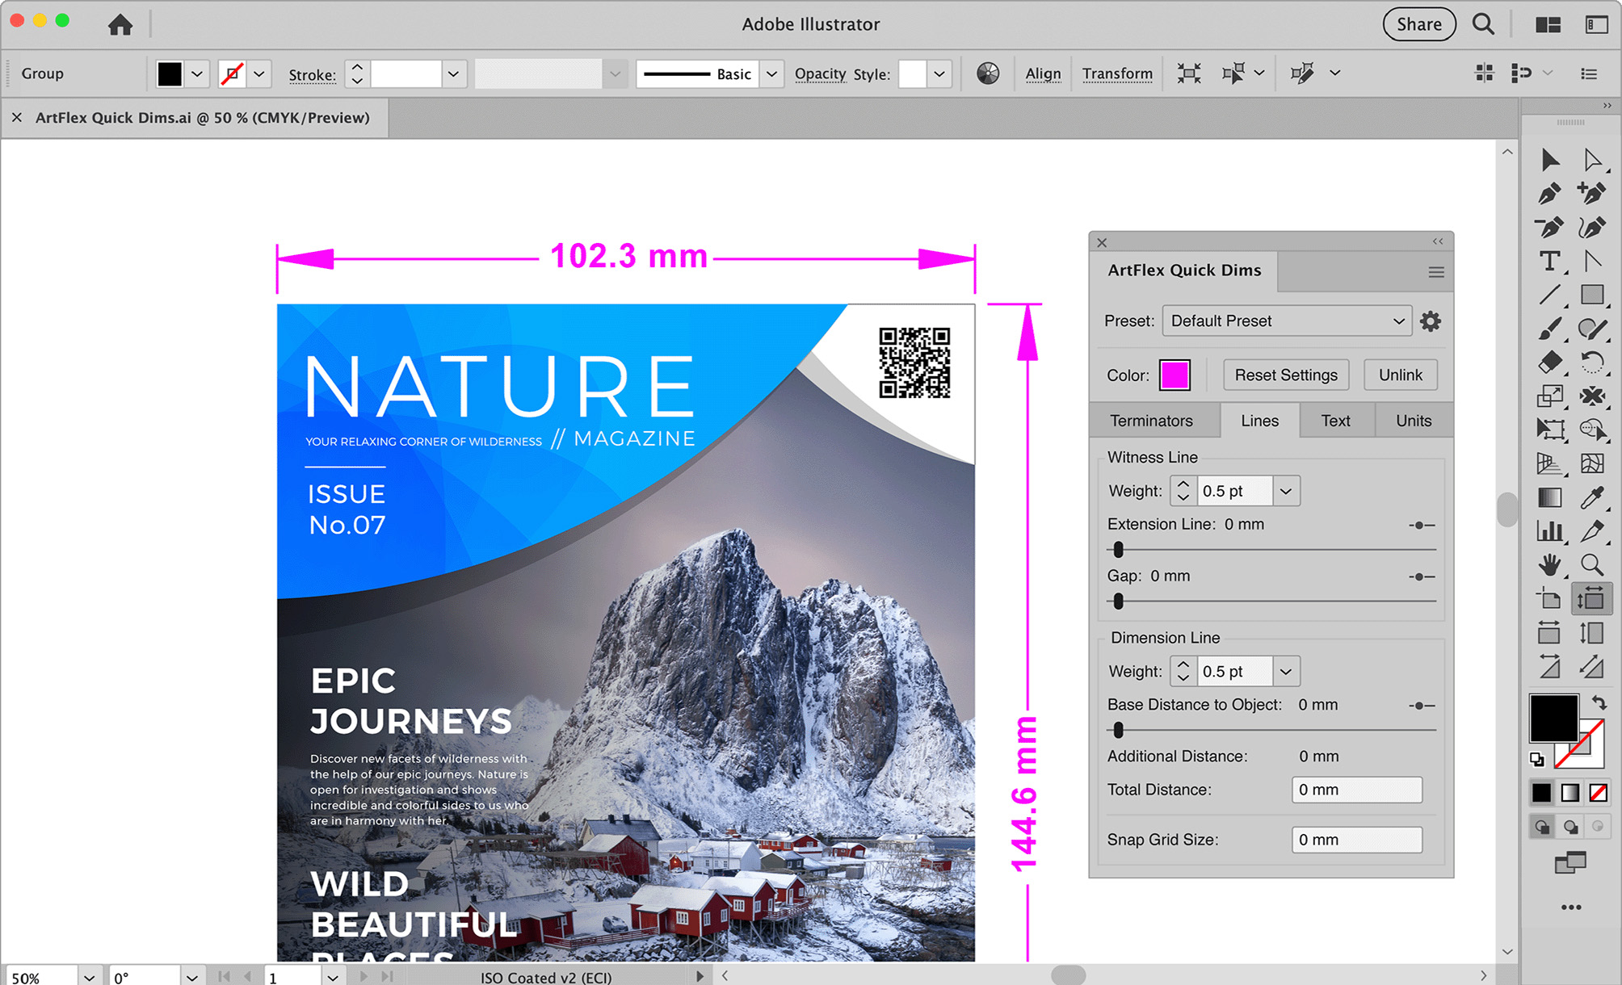Toggle Extension Line link icon
The height and width of the screenshot is (985, 1622).
coord(1421,526)
